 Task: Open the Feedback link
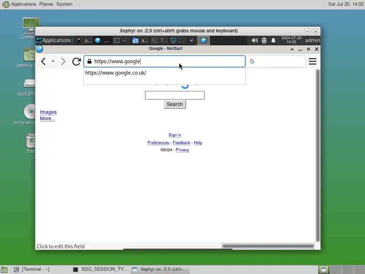point(181,143)
